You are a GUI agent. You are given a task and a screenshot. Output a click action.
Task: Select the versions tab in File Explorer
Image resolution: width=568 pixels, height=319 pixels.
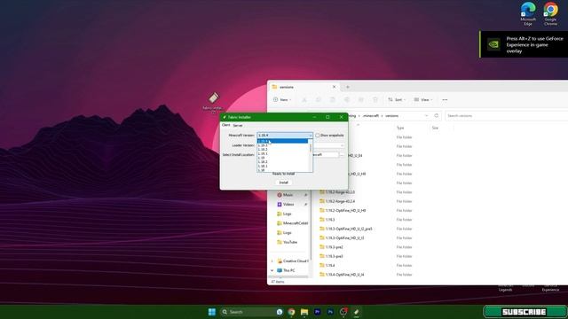click(304, 87)
